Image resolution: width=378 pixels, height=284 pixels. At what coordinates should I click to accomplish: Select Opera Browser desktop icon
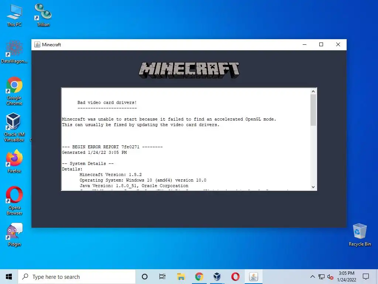pos(14,200)
